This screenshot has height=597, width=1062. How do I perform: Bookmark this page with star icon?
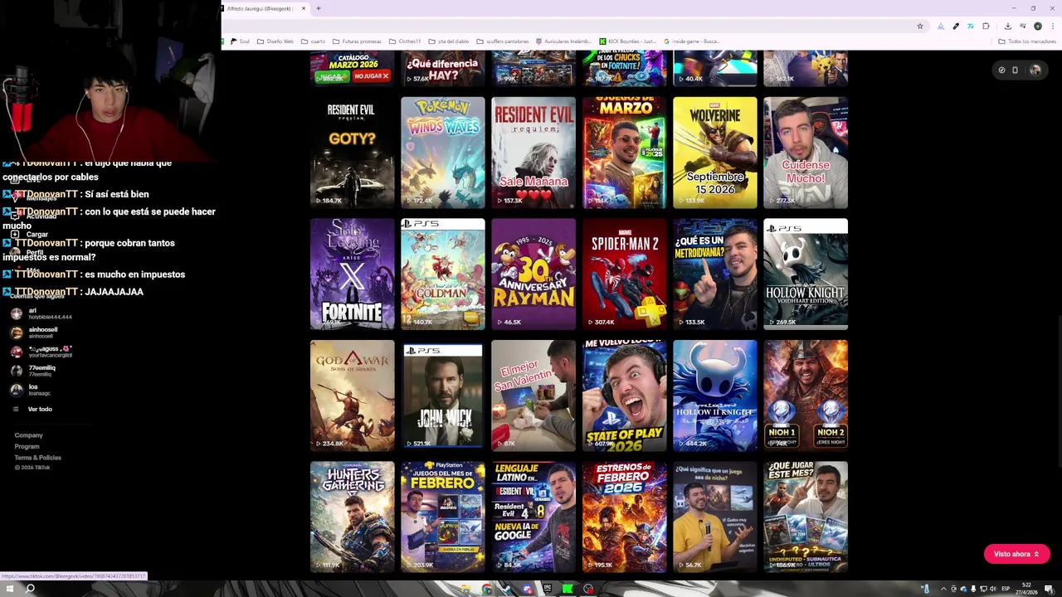tap(920, 26)
